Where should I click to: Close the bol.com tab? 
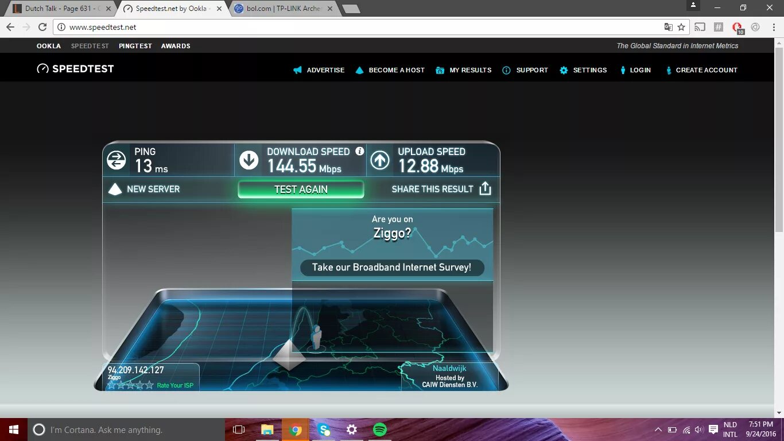click(x=329, y=9)
